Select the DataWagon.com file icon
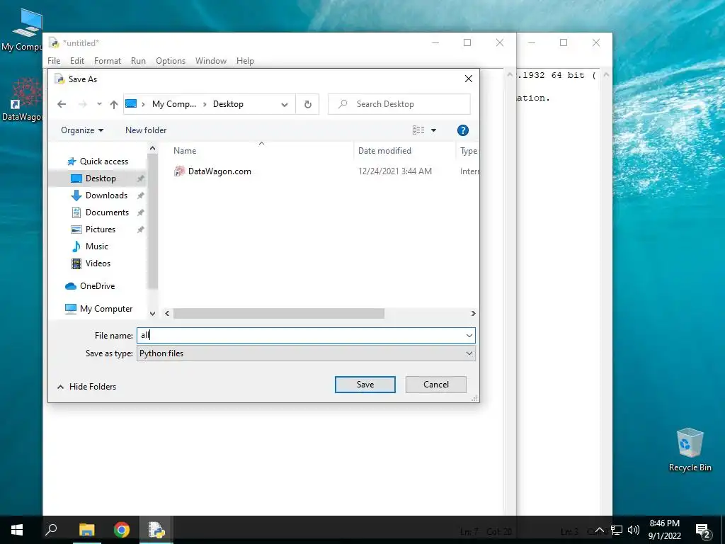This screenshot has height=544, width=725. 179,171
